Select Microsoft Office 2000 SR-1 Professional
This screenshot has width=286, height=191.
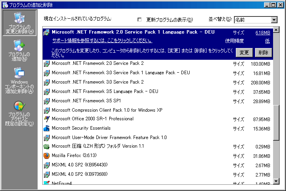[x=158, y=119]
